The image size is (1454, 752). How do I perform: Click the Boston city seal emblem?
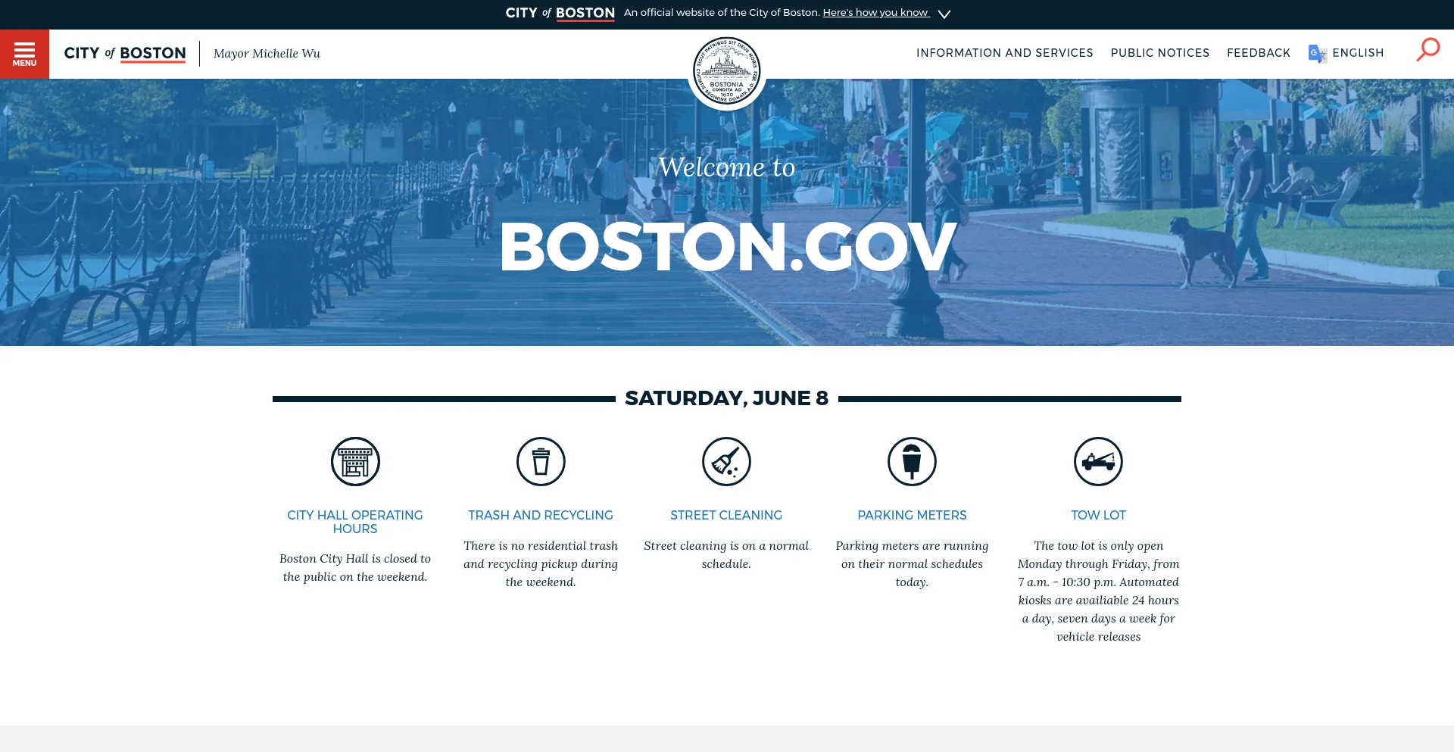coord(727,72)
